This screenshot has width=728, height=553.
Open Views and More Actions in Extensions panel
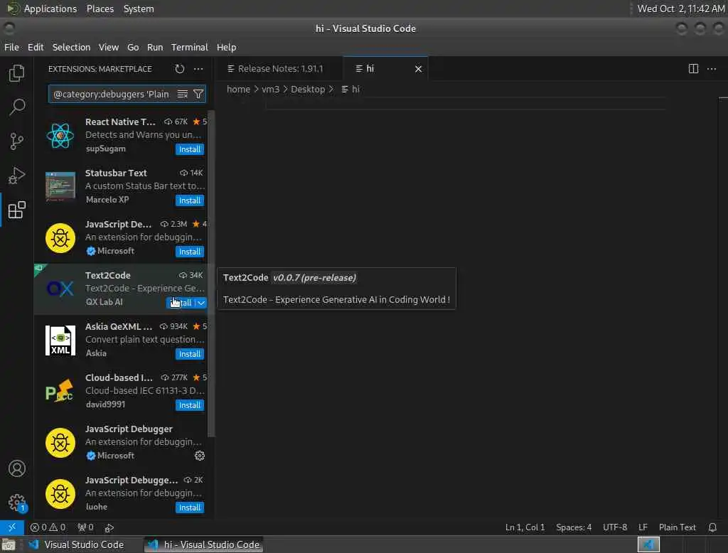click(198, 69)
